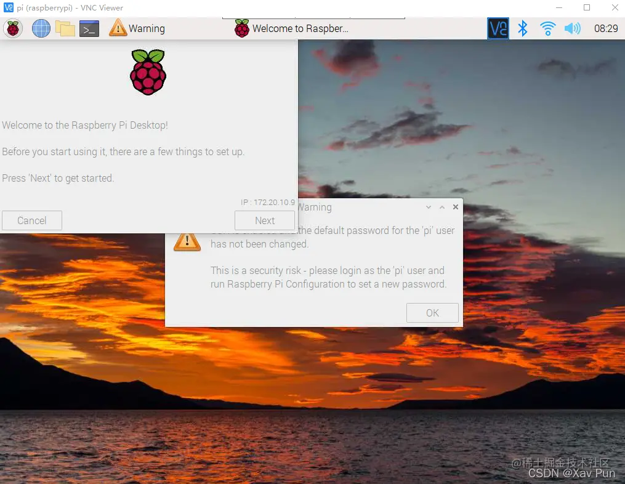Switch to the Welcome to Raspberry taskbar entry
625x484 pixels.
pyautogui.click(x=291, y=28)
